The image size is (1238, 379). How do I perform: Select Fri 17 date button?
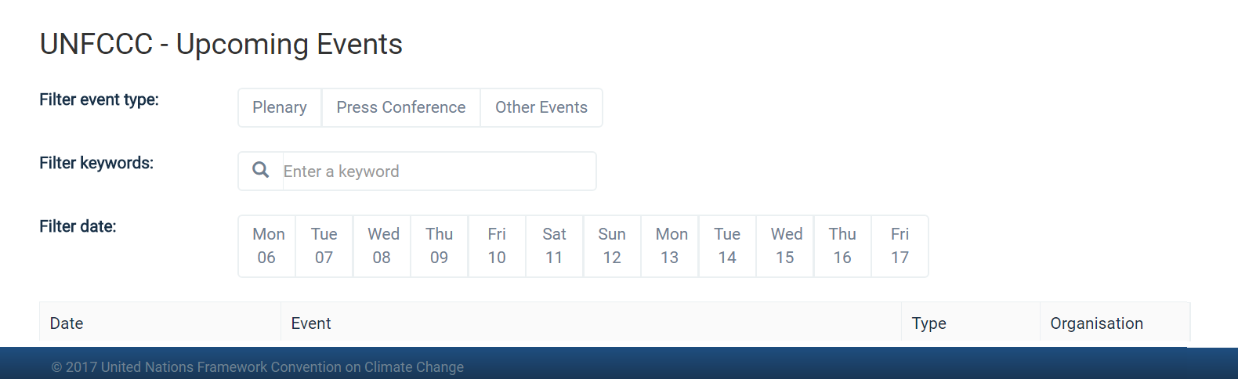point(900,246)
